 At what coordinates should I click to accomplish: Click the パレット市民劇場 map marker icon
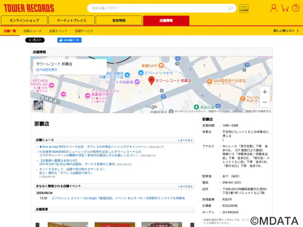coord(137,82)
